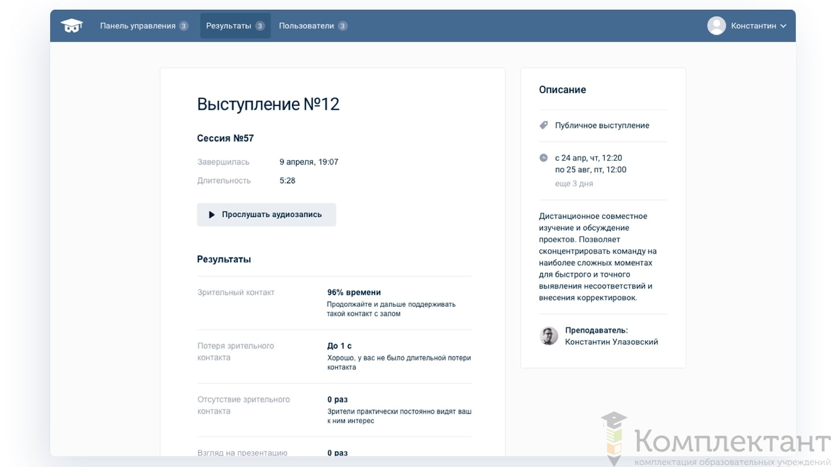Click the tag icon beside Публичное выступление

[544, 125]
